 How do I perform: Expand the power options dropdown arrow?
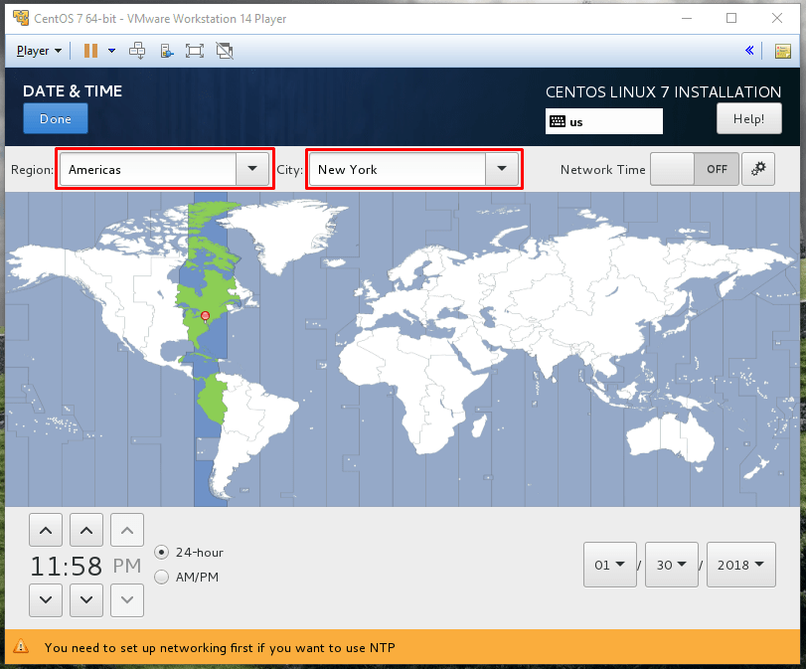(111, 51)
